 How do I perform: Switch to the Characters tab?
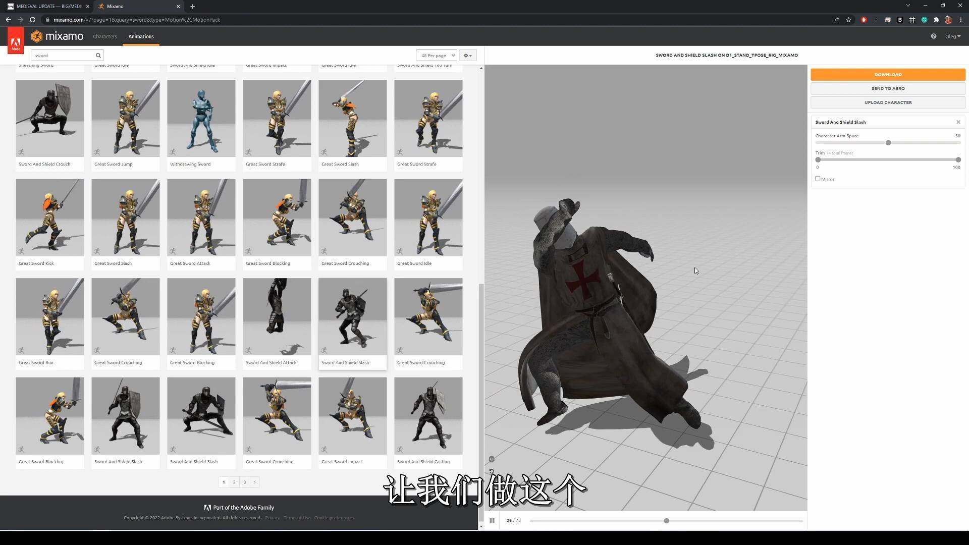(105, 36)
